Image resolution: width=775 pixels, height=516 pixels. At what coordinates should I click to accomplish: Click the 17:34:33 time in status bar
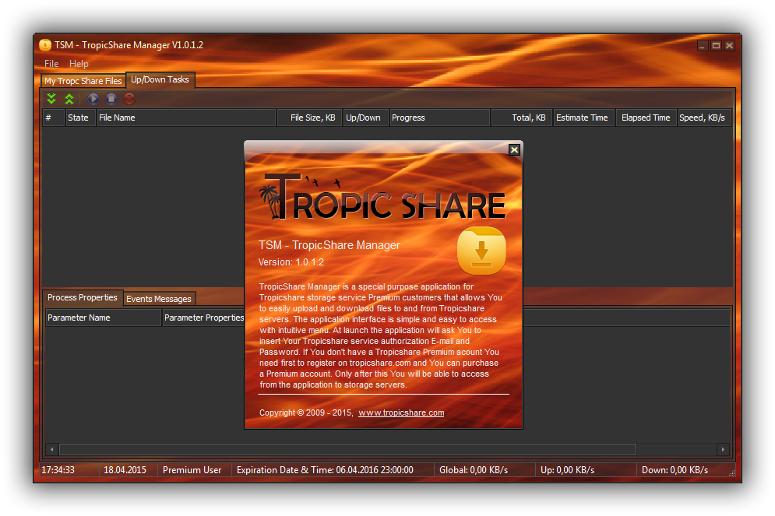pyautogui.click(x=58, y=470)
